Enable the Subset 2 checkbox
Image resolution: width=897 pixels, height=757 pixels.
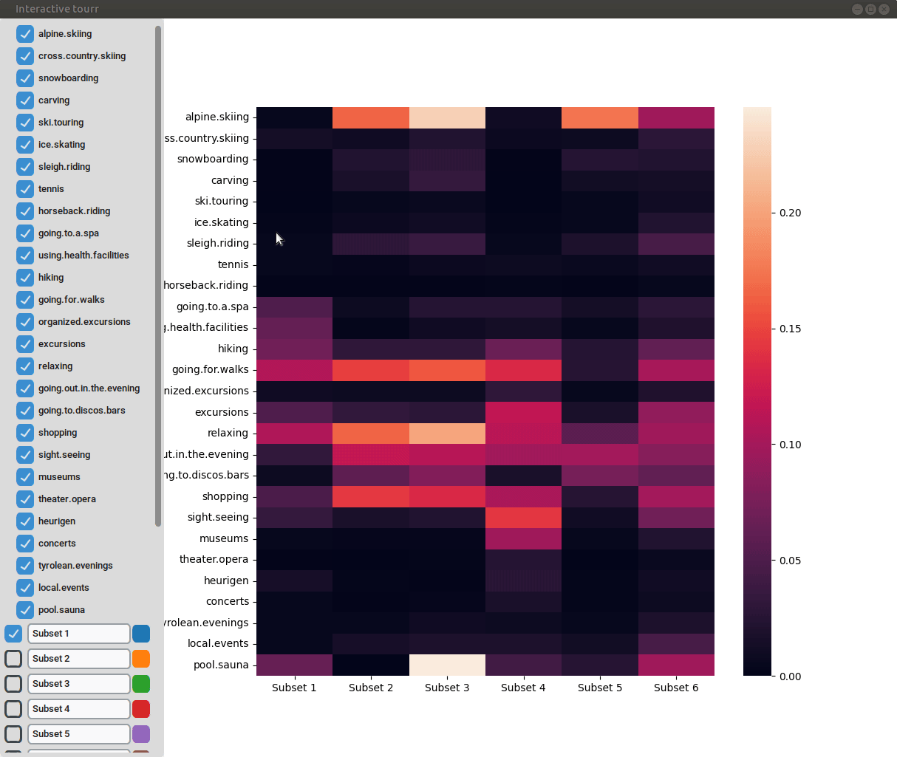[13, 659]
